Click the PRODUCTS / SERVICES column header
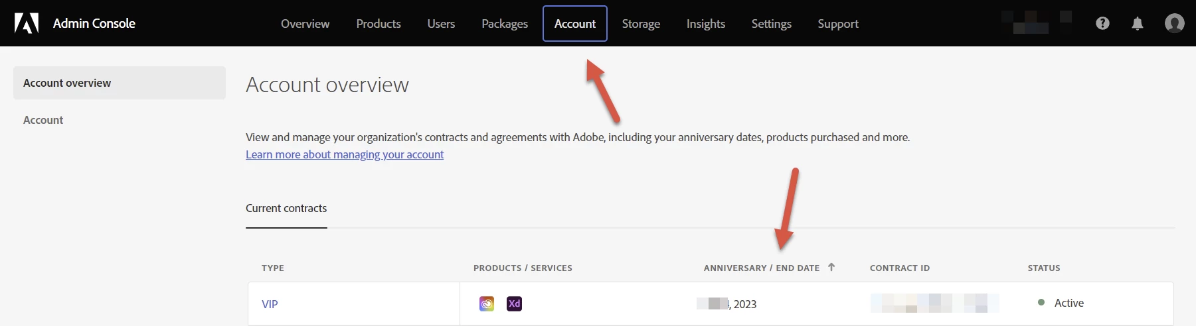 (523, 268)
